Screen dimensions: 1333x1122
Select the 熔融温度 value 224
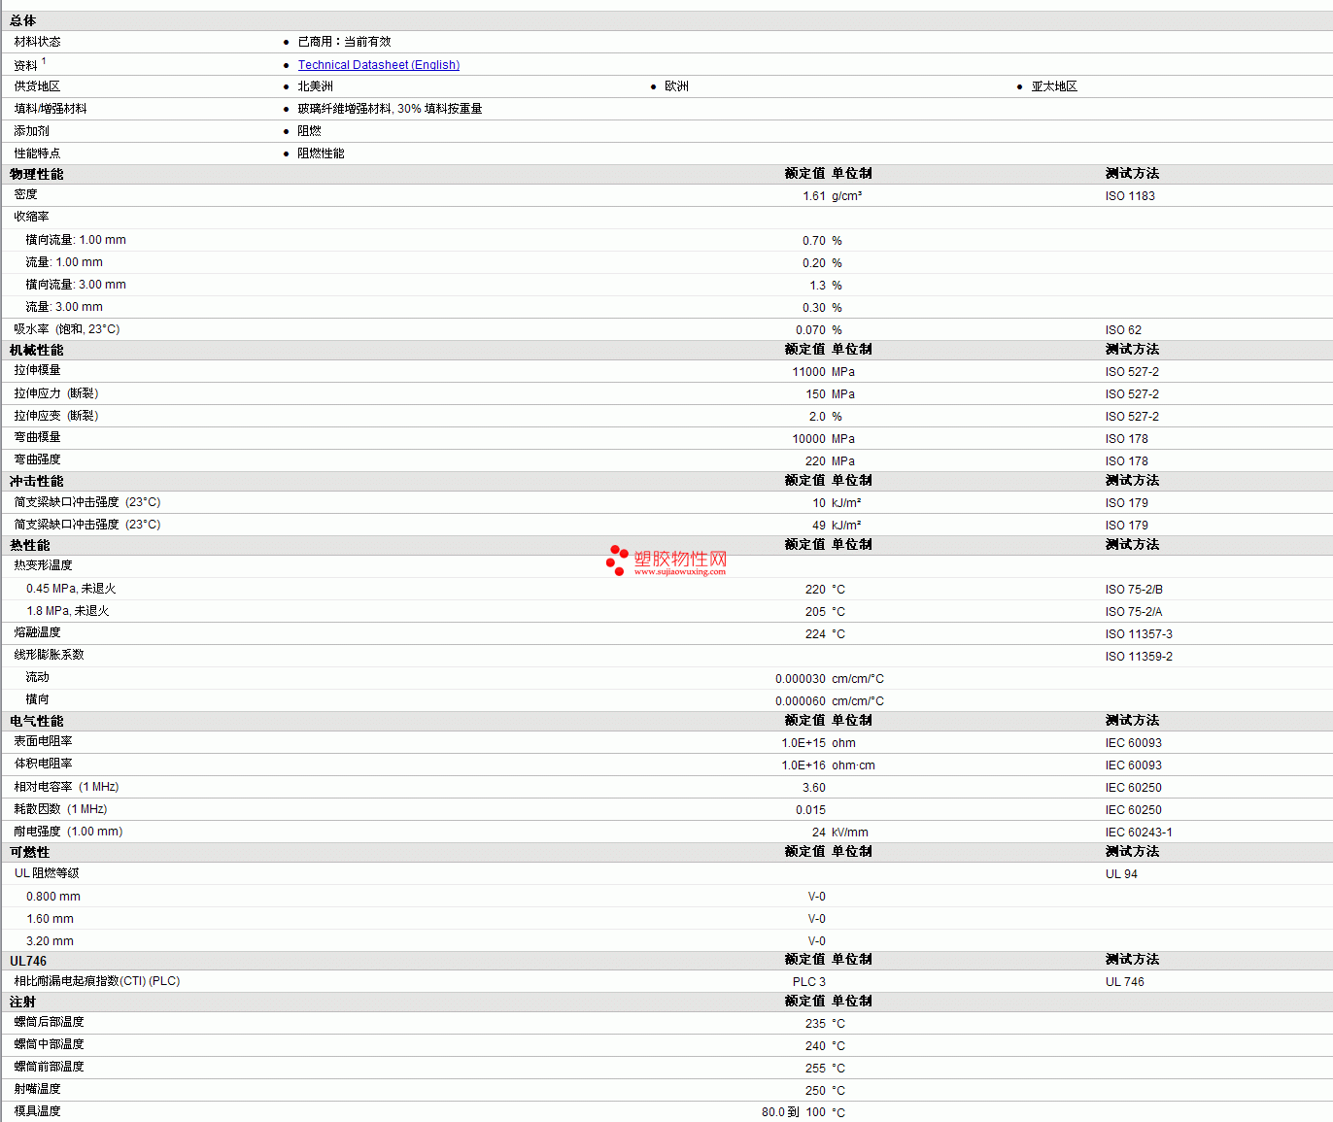tap(815, 634)
